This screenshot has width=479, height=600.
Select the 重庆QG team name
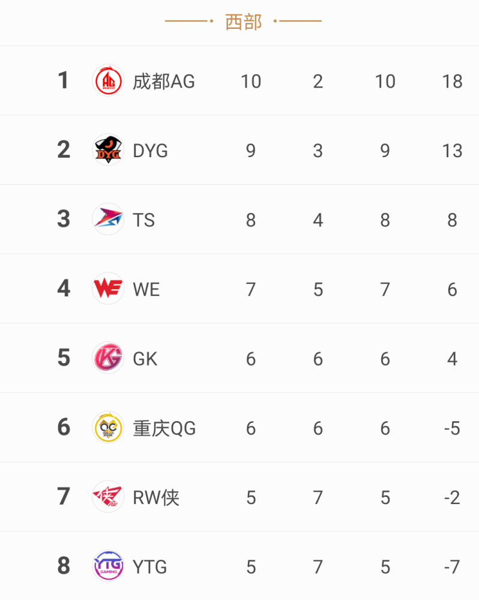pos(164,428)
